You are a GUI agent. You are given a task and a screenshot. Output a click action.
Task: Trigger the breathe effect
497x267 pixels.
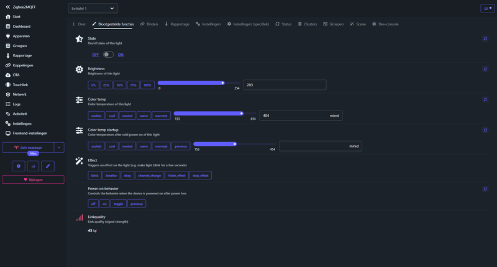pos(111,176)
